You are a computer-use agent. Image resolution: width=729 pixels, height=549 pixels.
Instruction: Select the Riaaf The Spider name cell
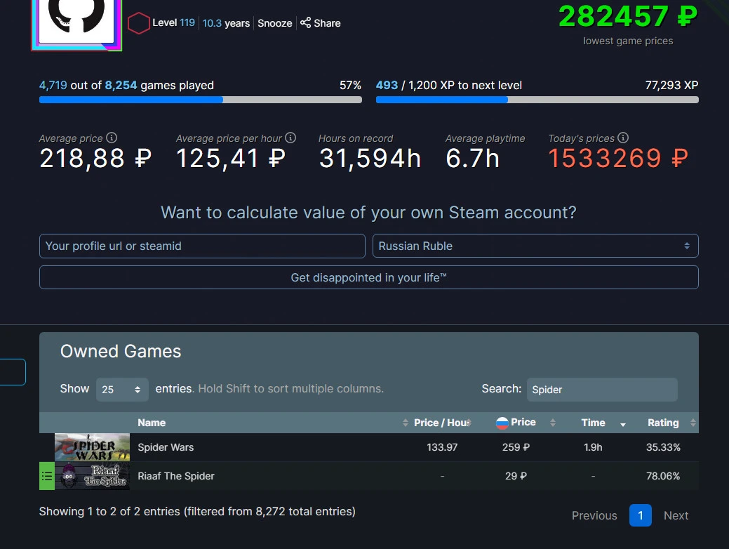(175, 476)
